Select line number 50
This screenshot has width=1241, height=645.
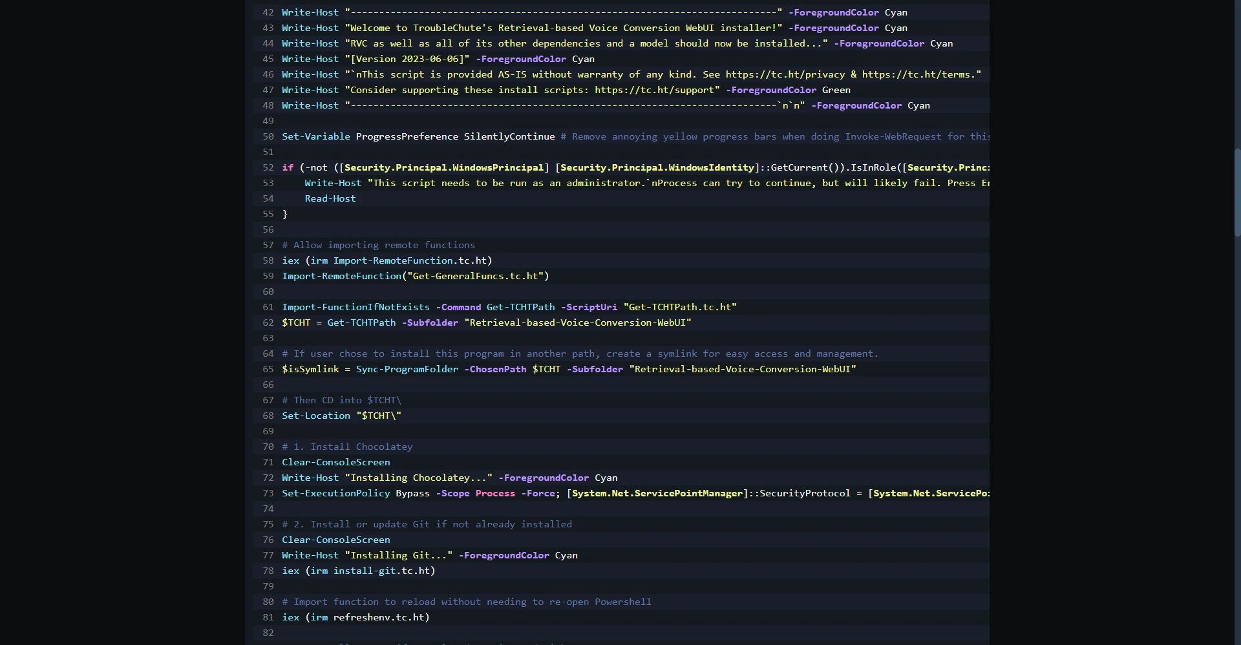click(268, 136)
